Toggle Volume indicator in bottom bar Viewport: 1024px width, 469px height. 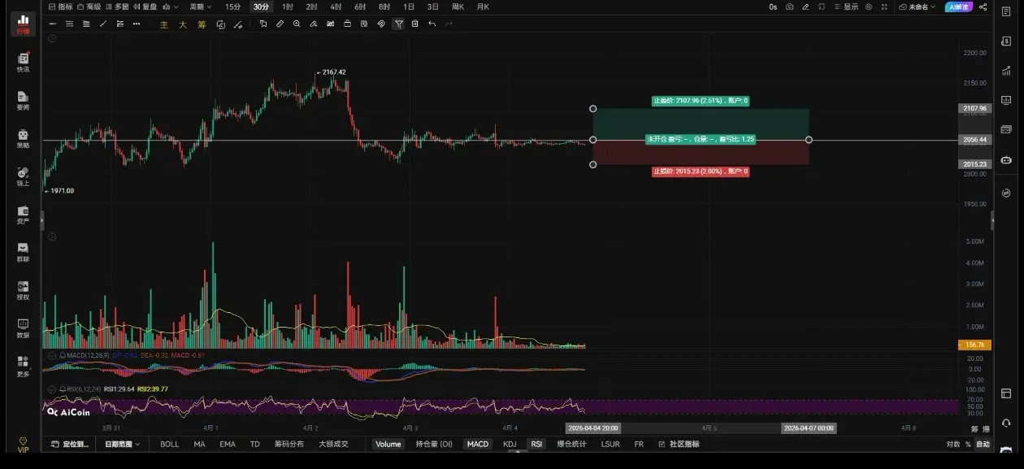tap(388, 444)
